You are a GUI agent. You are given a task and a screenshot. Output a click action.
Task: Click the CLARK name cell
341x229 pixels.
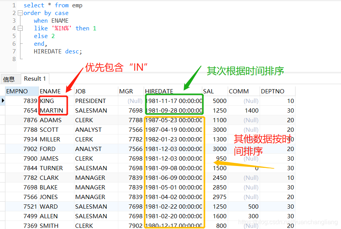(56, 178)
